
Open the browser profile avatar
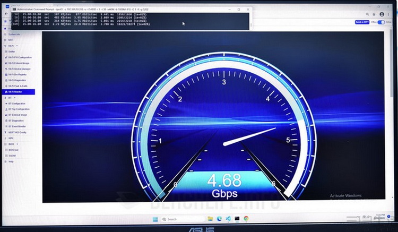pos(382,14)
